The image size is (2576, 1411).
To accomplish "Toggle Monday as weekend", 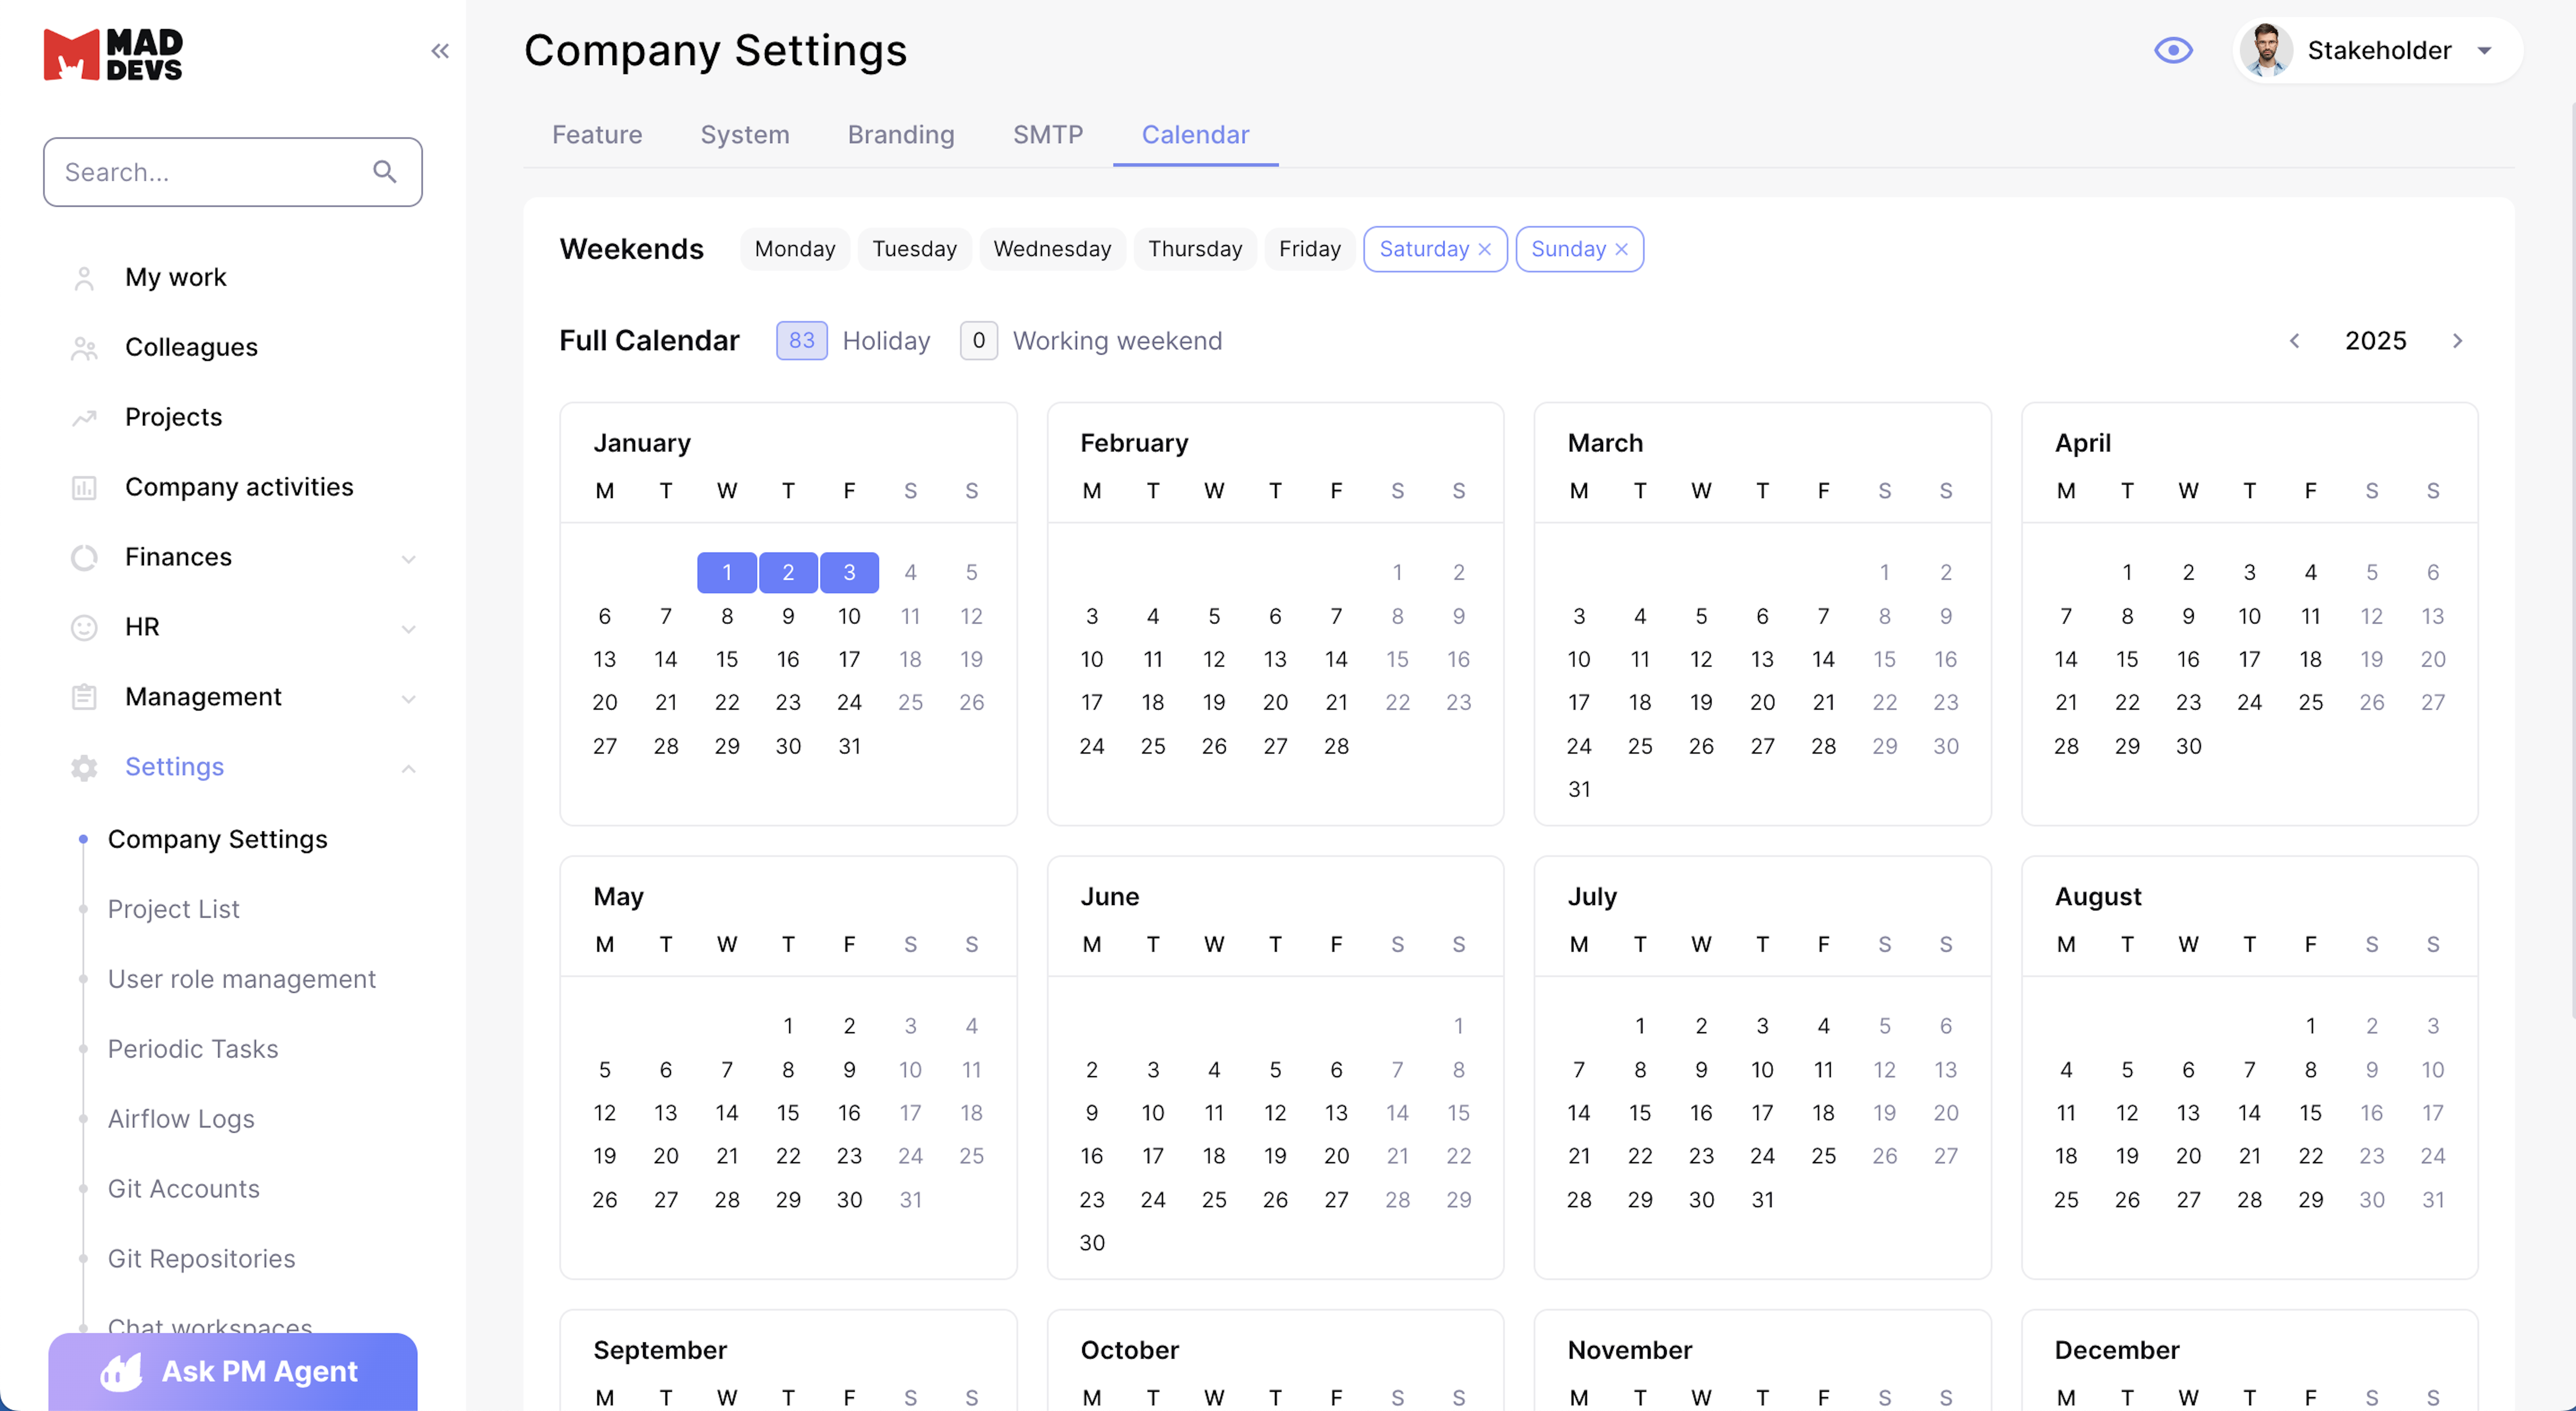I will pyautogui.click(x=795, y=249).
